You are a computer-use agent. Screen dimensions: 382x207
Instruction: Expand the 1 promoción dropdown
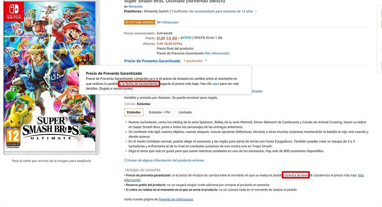pyautogui.click(x=195, y=61)
